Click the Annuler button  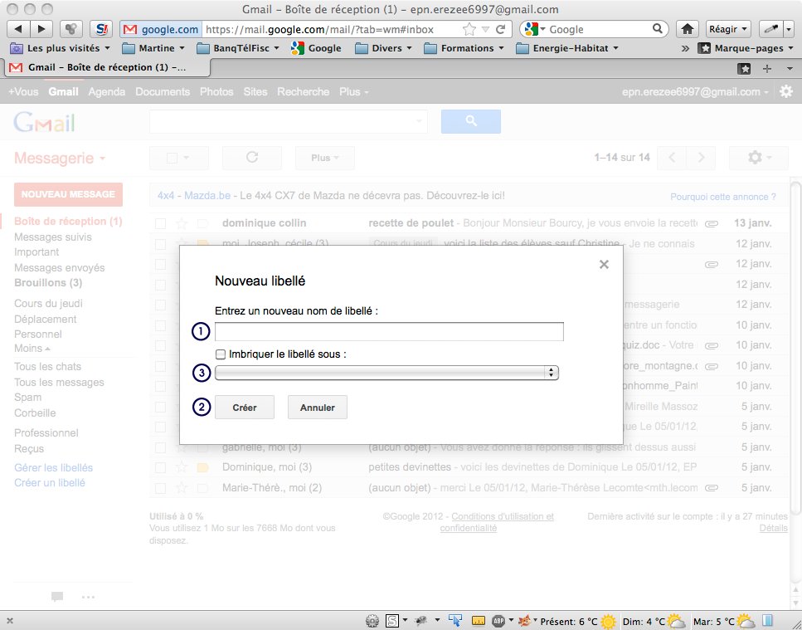coord(318,408)
